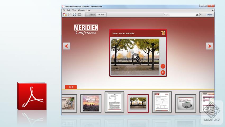Open the search options dropdown arrow
This screenshot has height=127, width=225.
pos(201,15)
